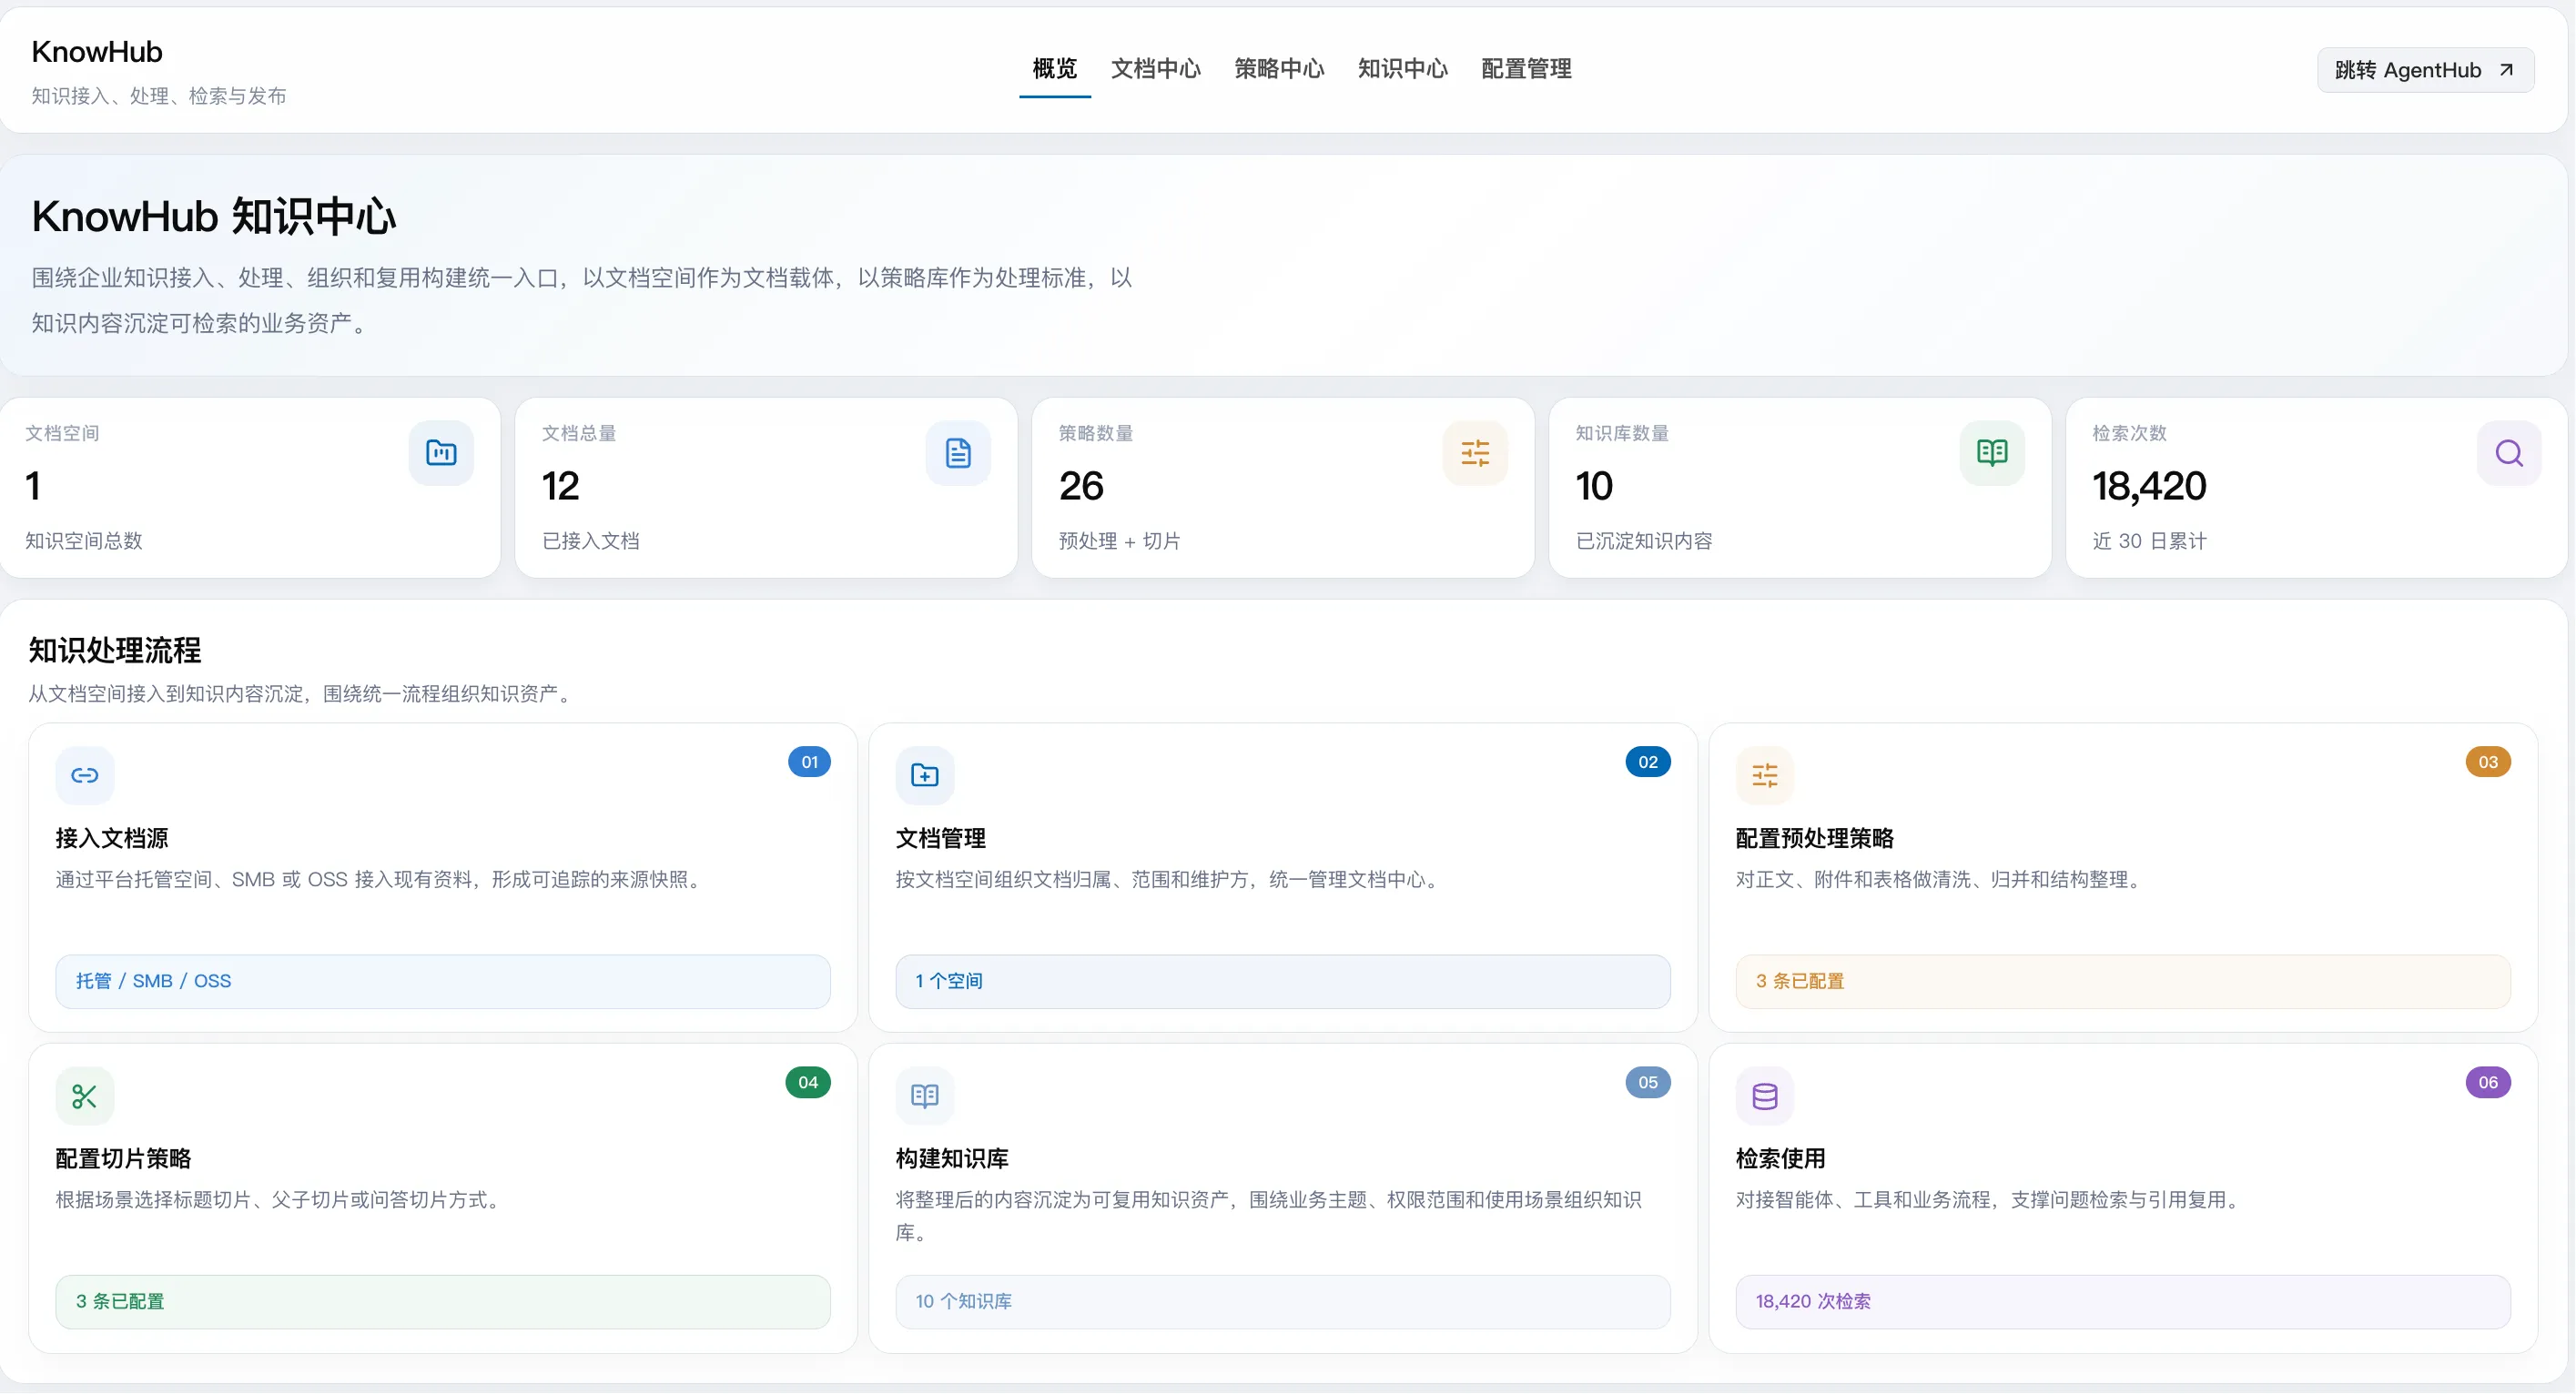Open the 配置切片策略 card title
Image resolution: width=2576 pixels, height=1394 pixels.
tap(124, 1159)
